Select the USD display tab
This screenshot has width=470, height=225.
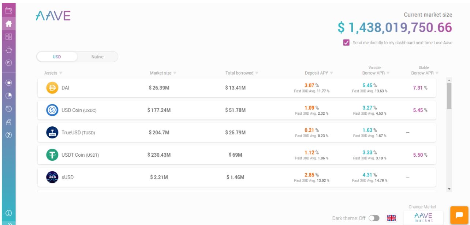point(57,57)
